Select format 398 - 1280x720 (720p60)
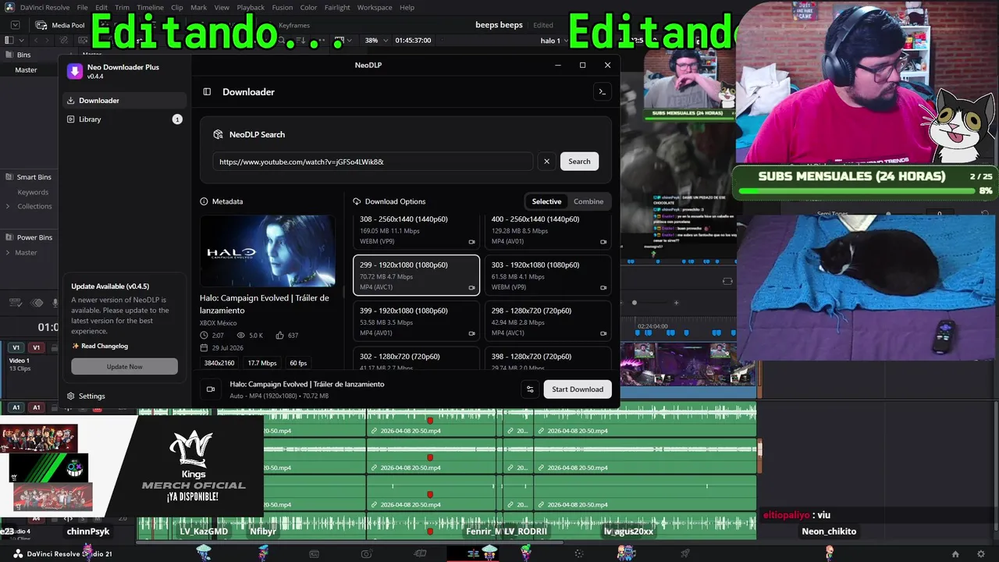 (548, 359)
